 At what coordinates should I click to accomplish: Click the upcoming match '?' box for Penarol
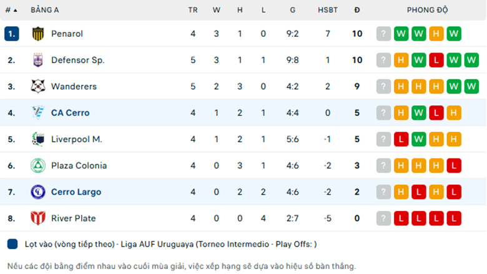coord(383,34)
